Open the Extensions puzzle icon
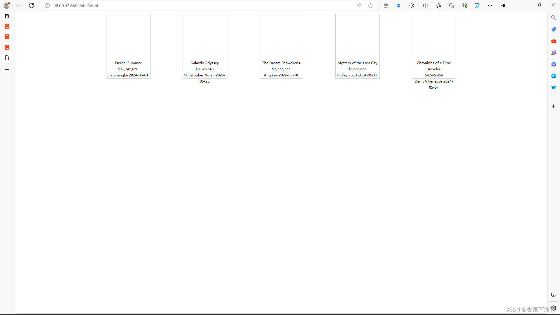560x315 pixels. pos(412,6)
